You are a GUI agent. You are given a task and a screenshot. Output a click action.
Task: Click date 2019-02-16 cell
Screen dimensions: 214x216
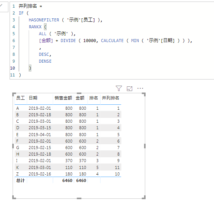40,174
